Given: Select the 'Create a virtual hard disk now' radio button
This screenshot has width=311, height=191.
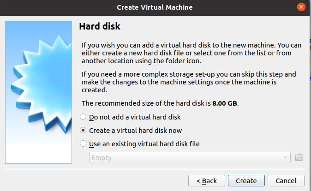Looking at the screenshot, I should (83, 130).
